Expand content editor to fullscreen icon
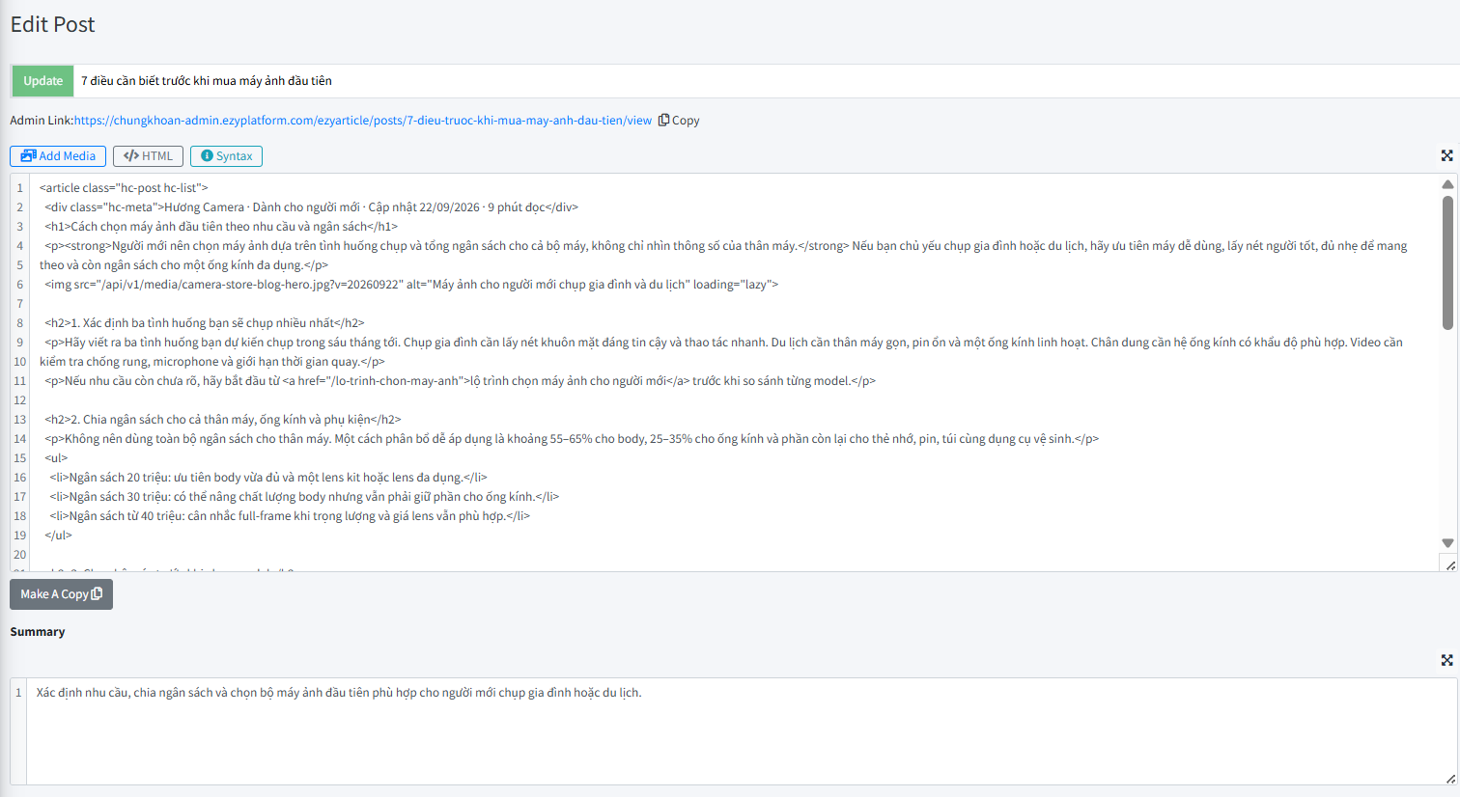Screen dimensions: 1460x797 (x=1446, y=155)
